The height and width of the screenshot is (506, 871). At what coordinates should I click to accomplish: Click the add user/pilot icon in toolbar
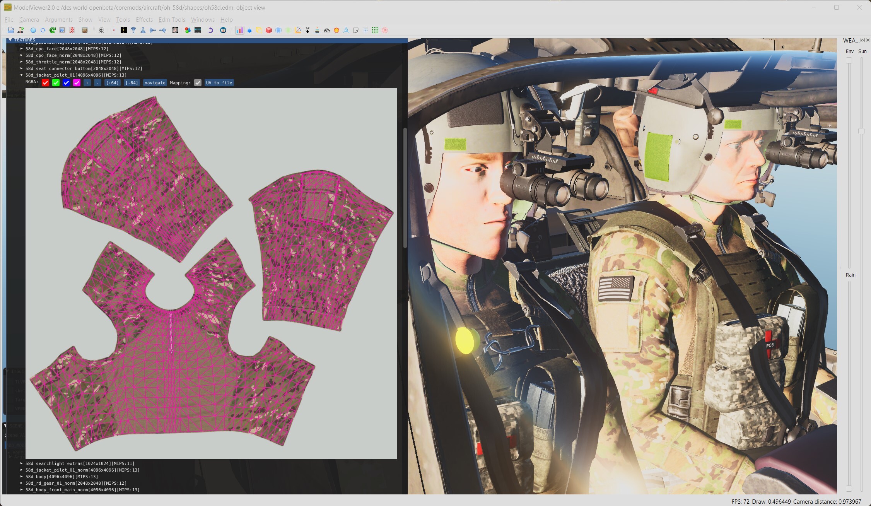coord(20,30)
